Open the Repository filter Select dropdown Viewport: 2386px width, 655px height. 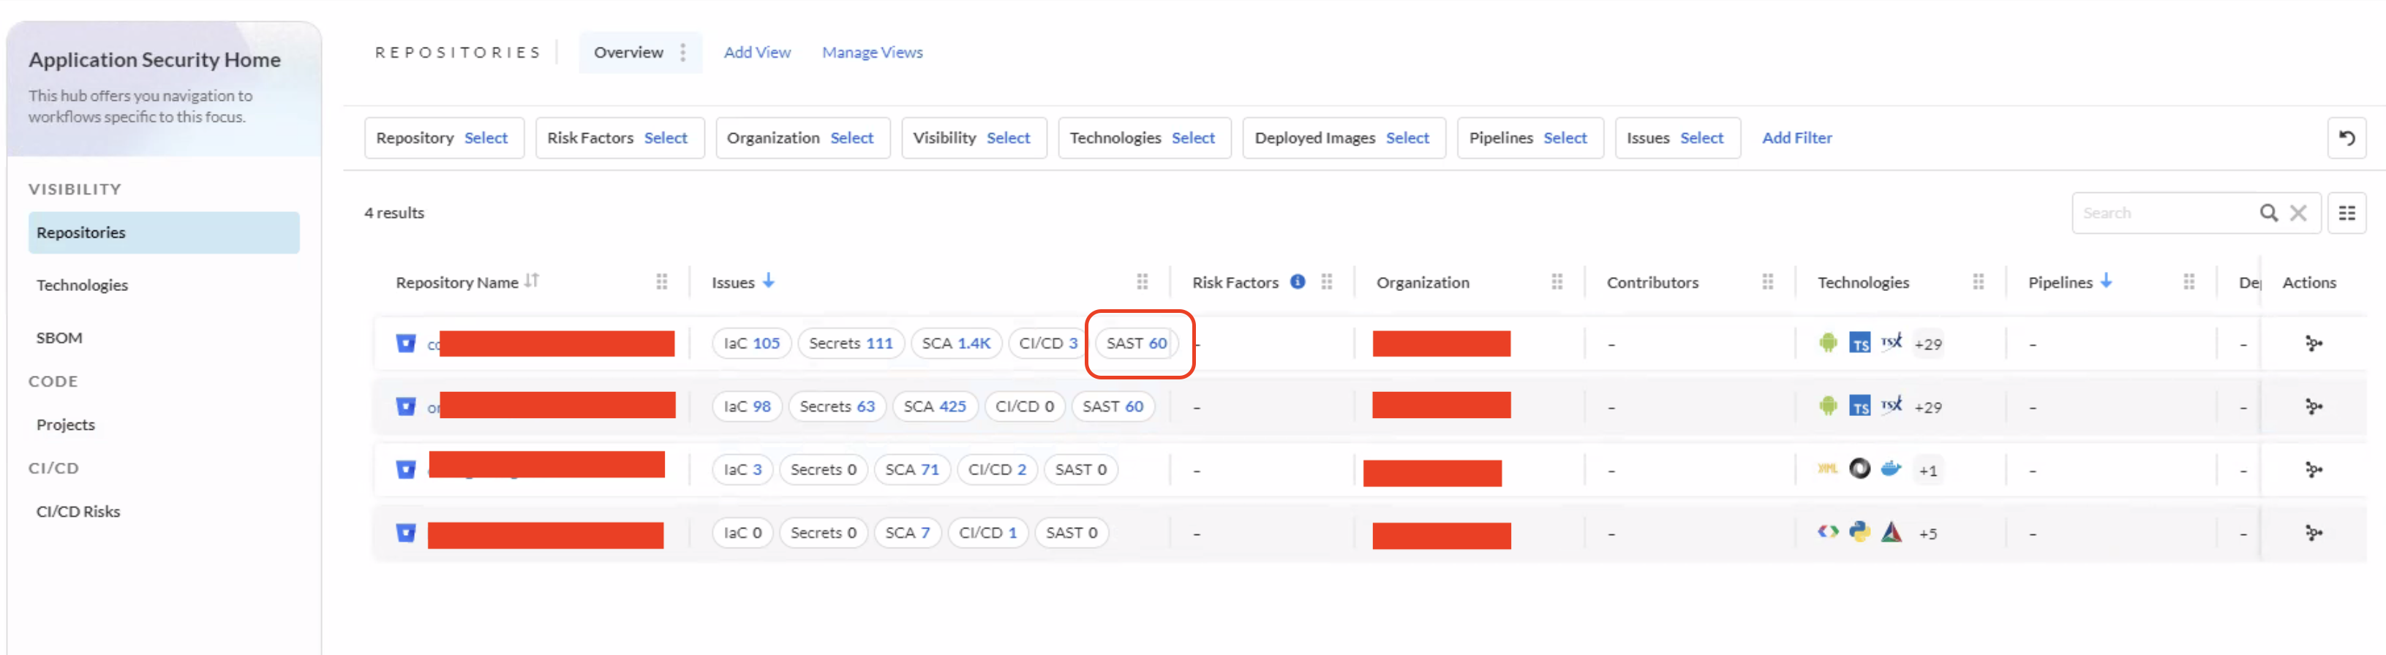tap(486, 138)
